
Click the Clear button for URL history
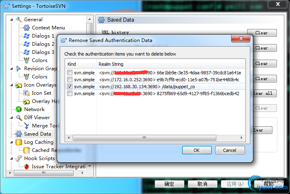point(262,33)
